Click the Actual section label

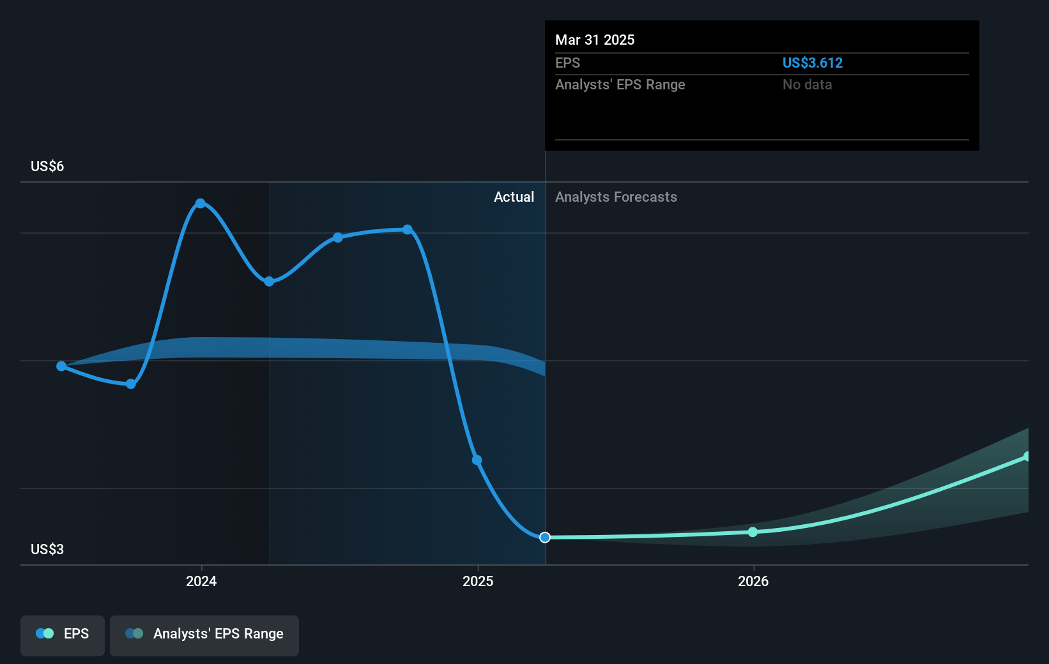click(514, 197)
